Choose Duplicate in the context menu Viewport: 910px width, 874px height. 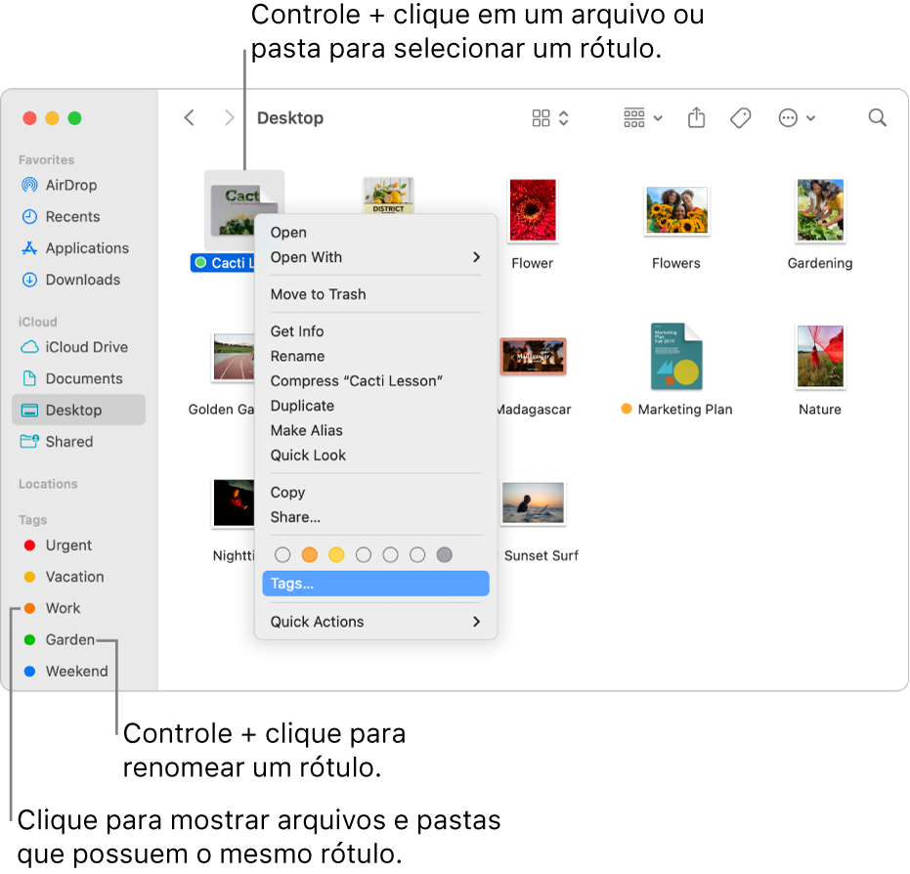[375, 406]
